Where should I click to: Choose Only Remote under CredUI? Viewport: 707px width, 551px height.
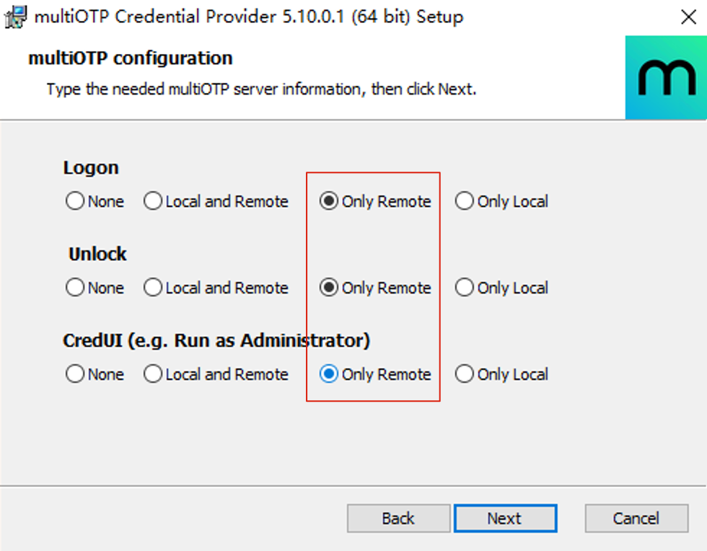pyautogui.click(x=329, y=374)
